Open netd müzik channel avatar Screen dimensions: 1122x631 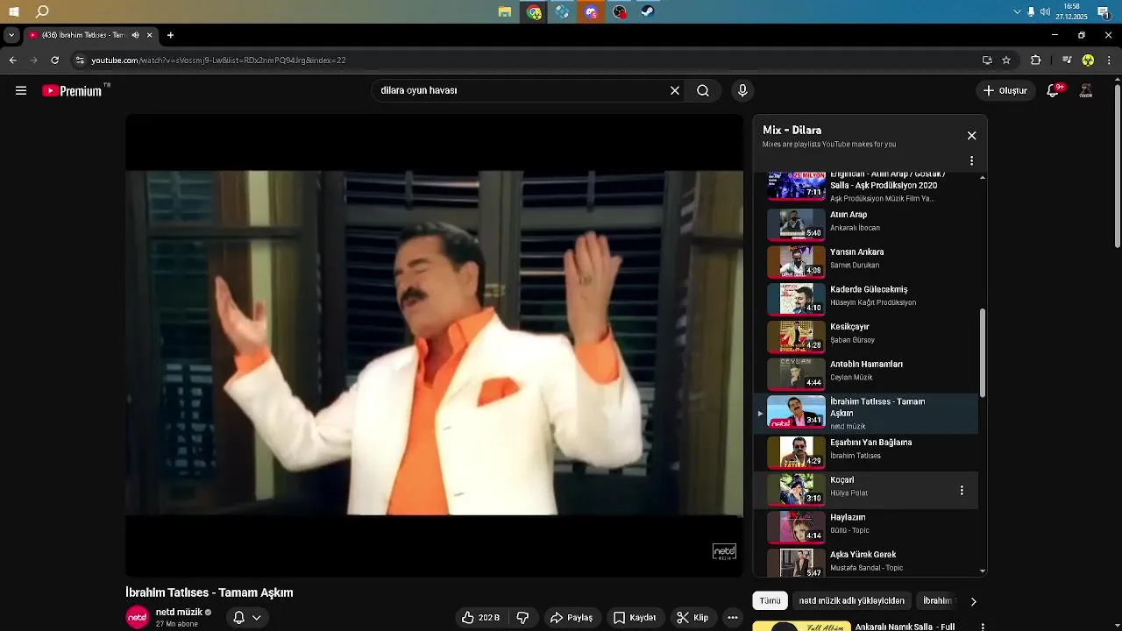point(138,618)
